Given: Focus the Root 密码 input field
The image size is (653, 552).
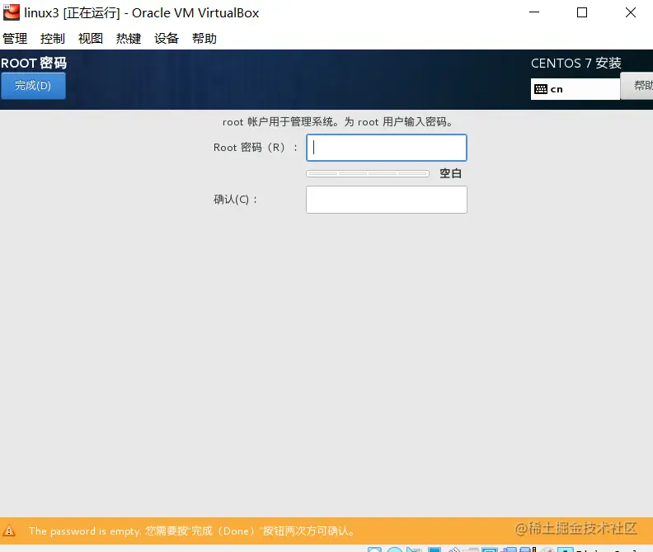Looking at the screenshot, I should click(387, 148).
